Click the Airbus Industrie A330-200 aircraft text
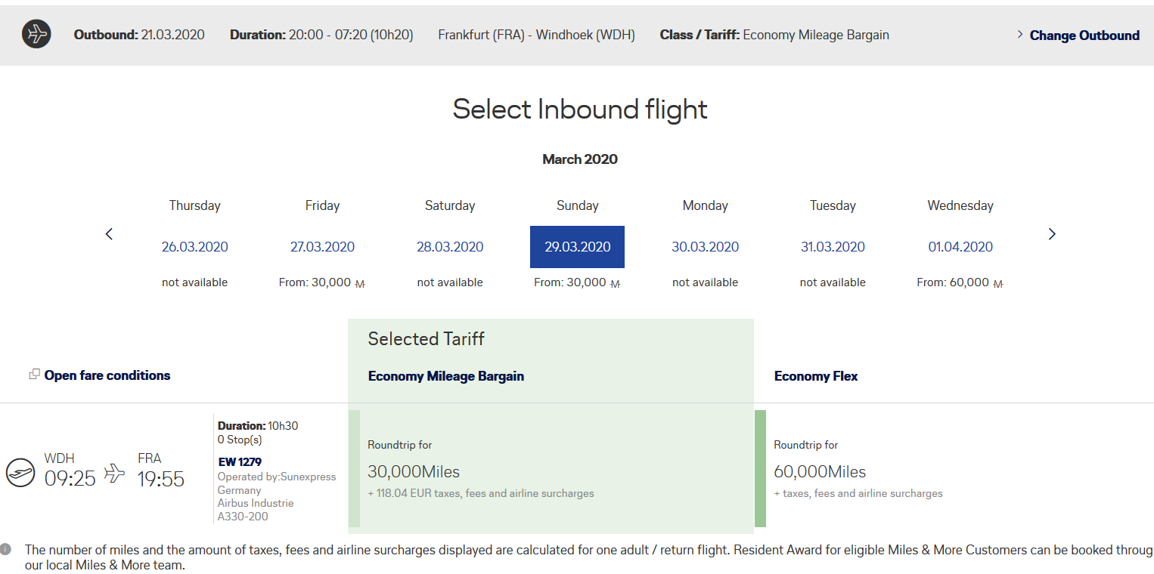This screenshot has width=1154, height=574. [256, 510]
